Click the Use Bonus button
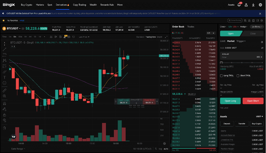 [x=257, y=27]
